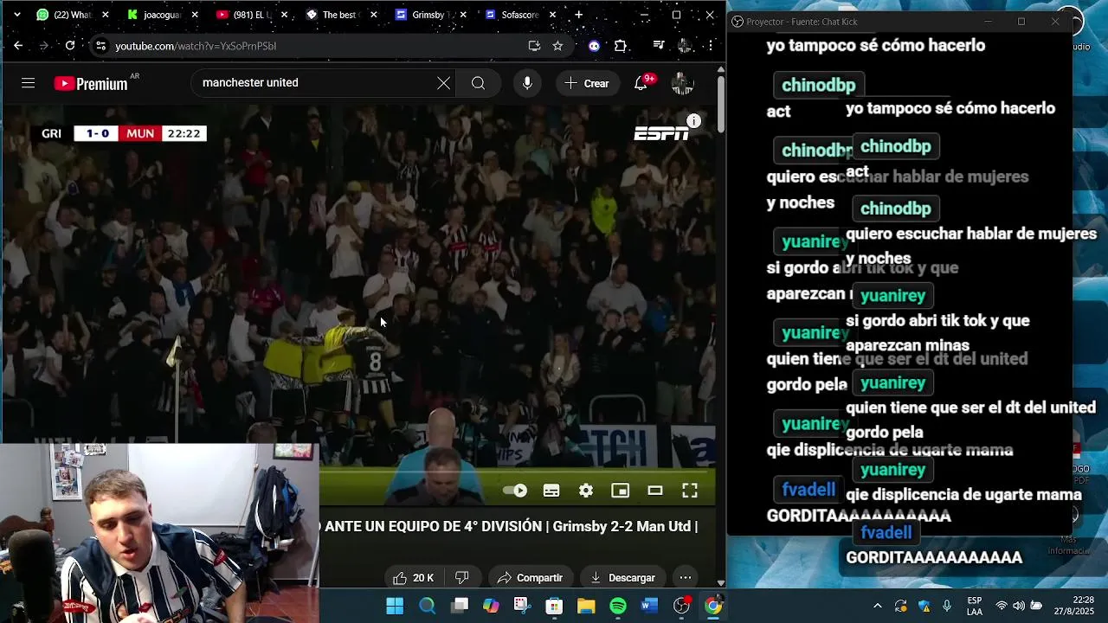Open Word from taskbar
The image size is (1108, 623).
(649, 606)
